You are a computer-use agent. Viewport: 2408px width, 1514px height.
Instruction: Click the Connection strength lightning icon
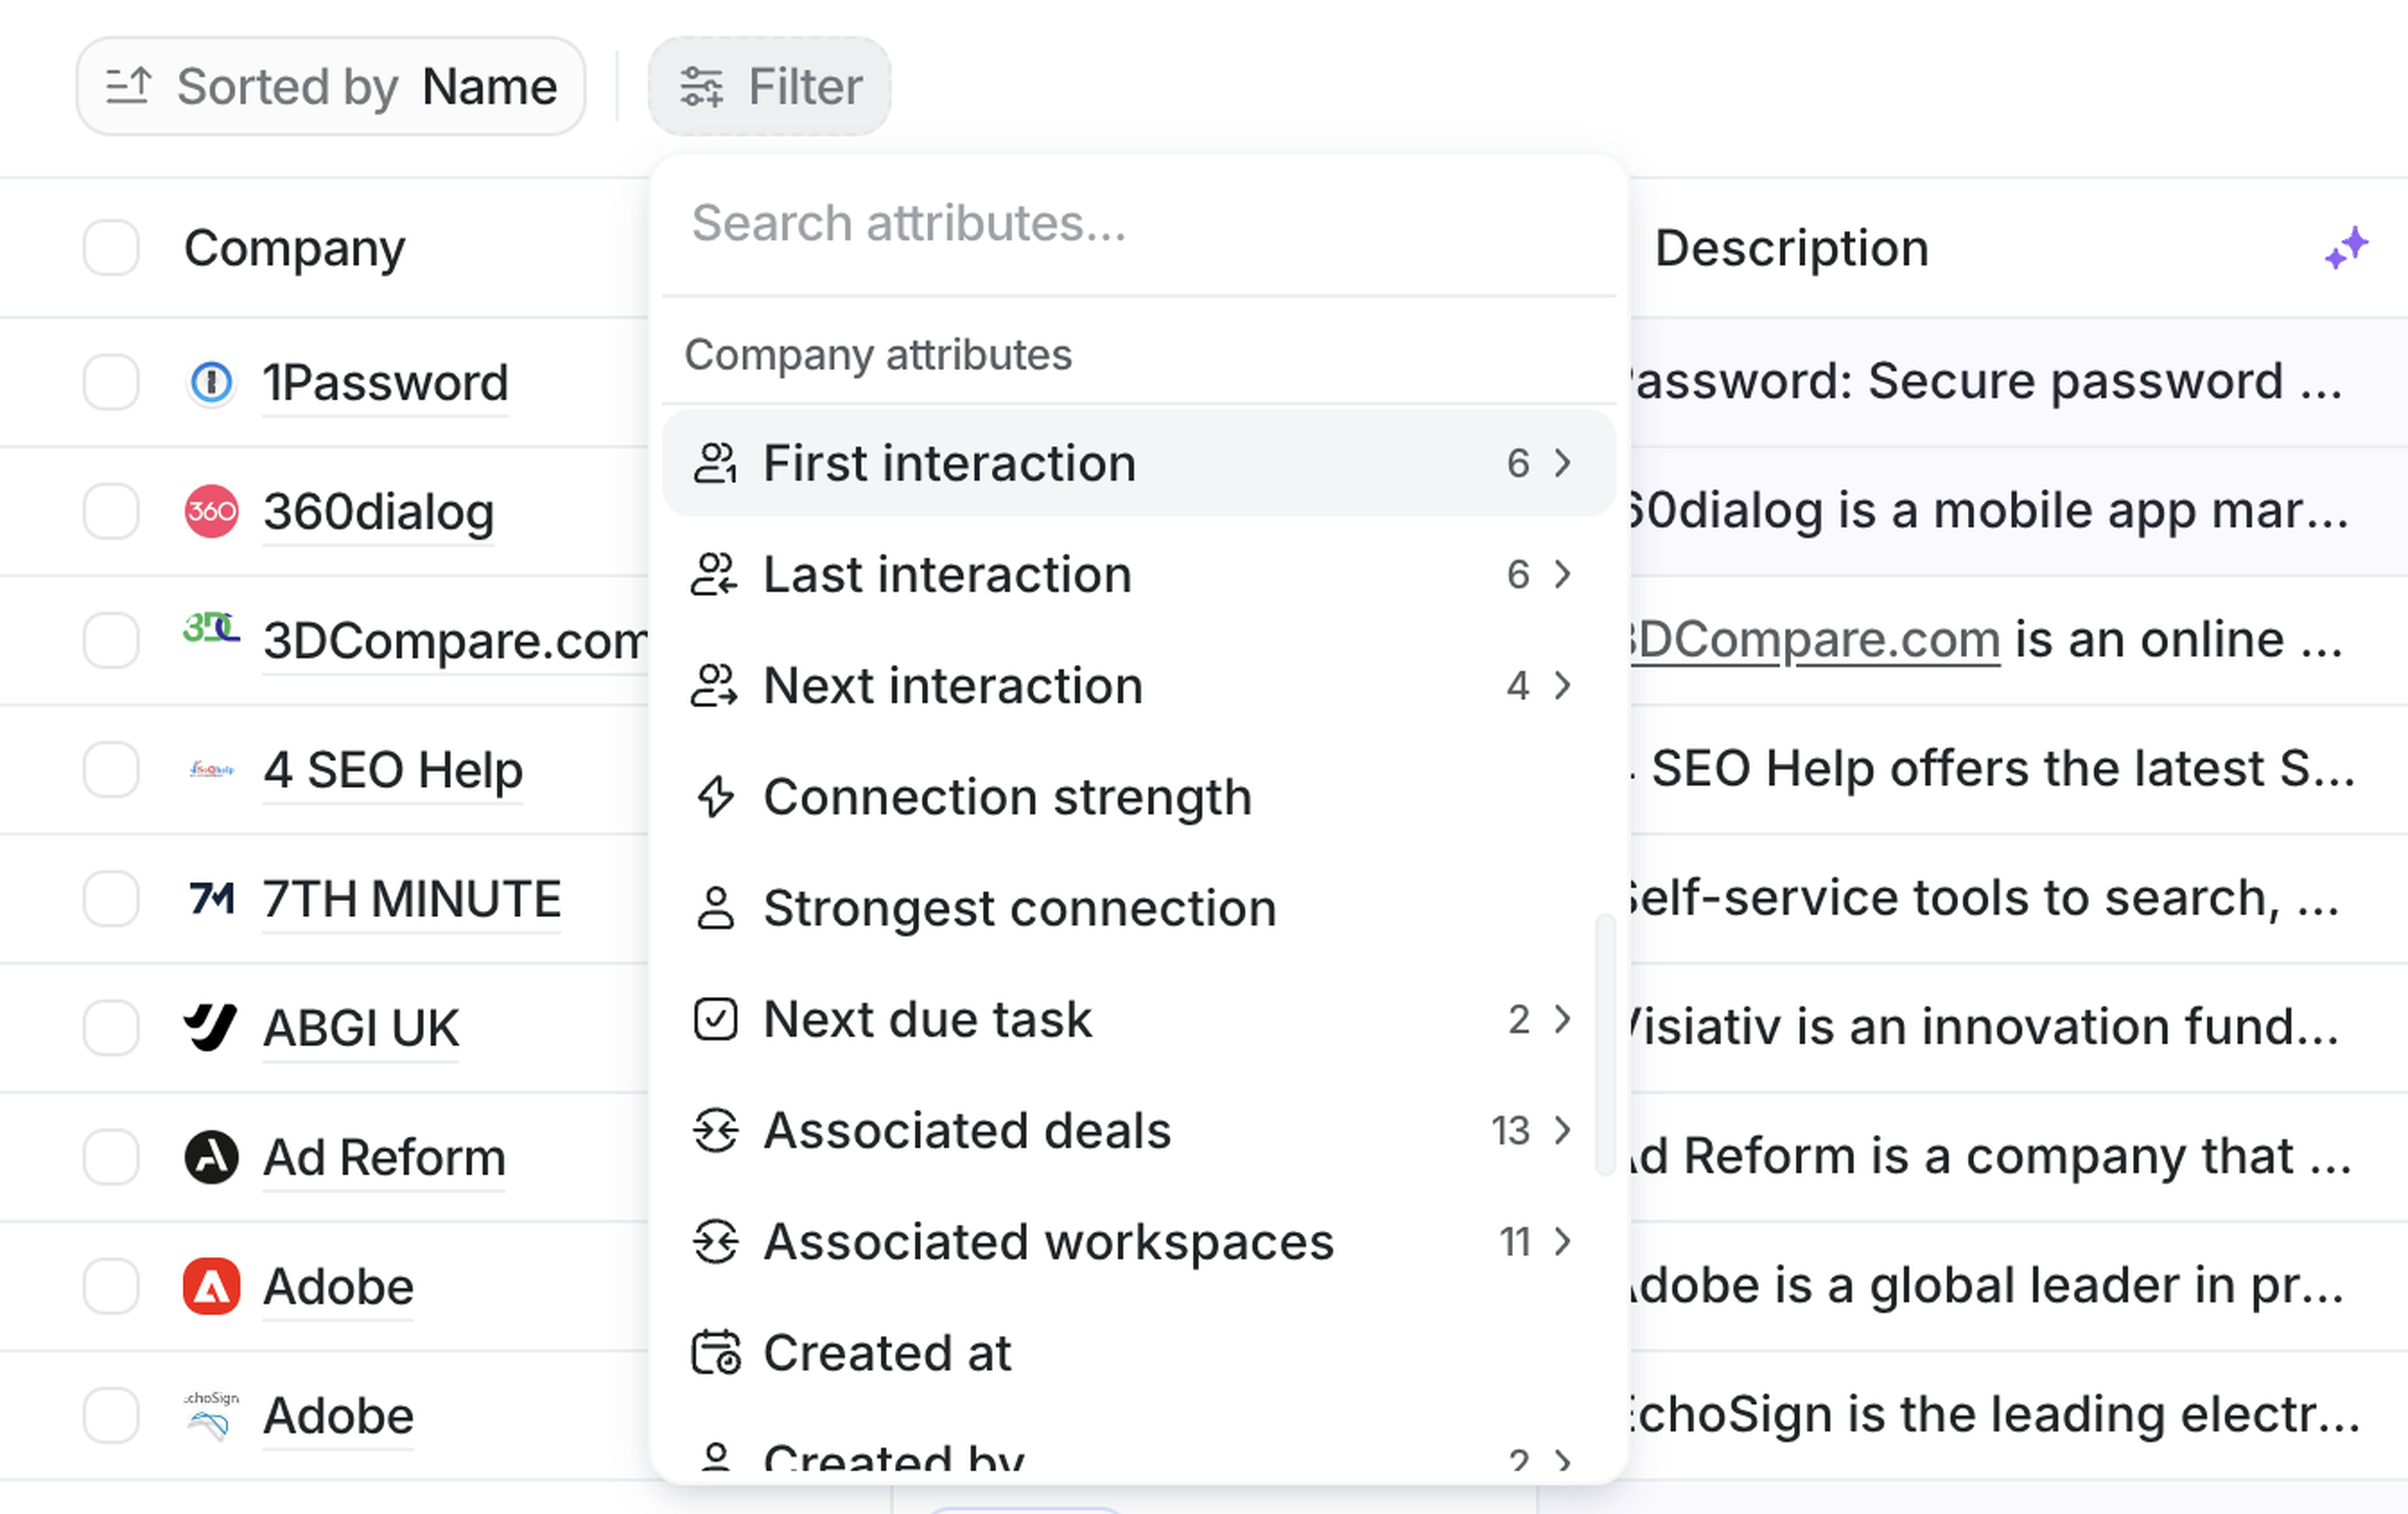click(x=715, y=797)
